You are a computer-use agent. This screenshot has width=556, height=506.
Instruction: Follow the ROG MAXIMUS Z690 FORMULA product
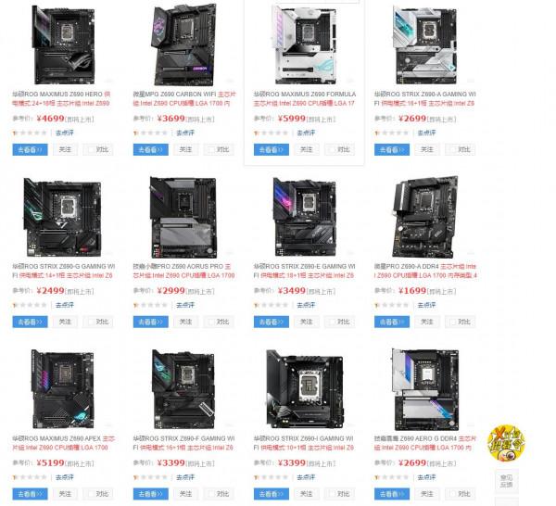pyautogui.click(x=307, y=149)
